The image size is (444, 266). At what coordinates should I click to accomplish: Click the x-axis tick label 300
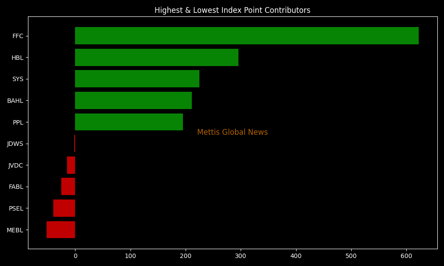[241, 256]
